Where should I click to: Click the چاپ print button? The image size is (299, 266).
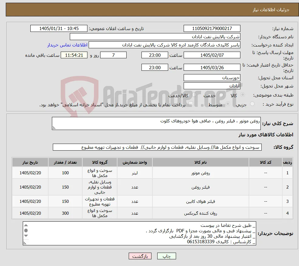166,256
